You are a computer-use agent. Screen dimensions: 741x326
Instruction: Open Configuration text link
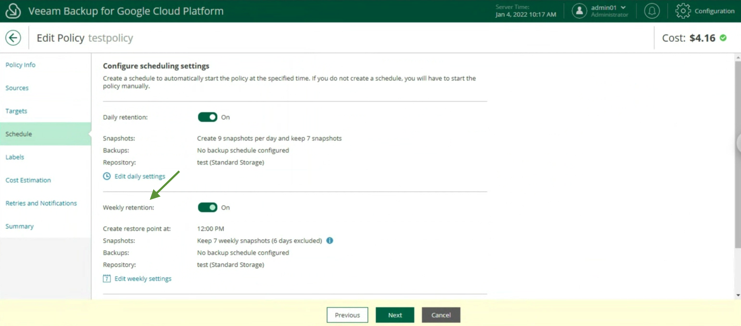(x=714, y=11)
